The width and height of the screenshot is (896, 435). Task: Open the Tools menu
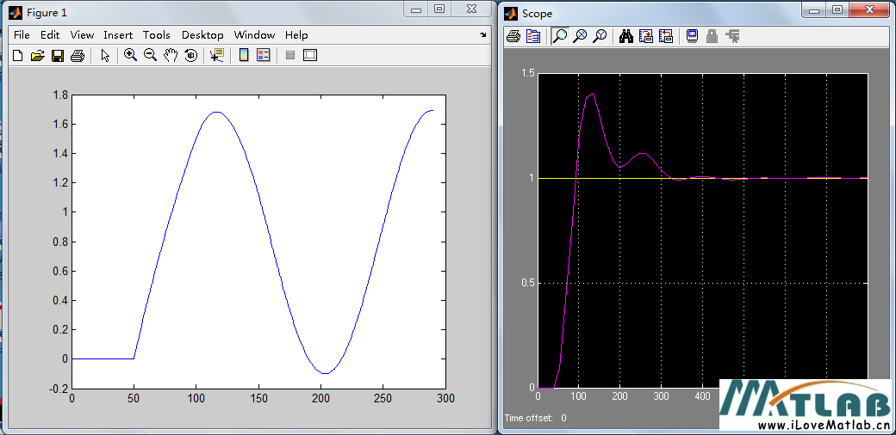pos(156,35)
